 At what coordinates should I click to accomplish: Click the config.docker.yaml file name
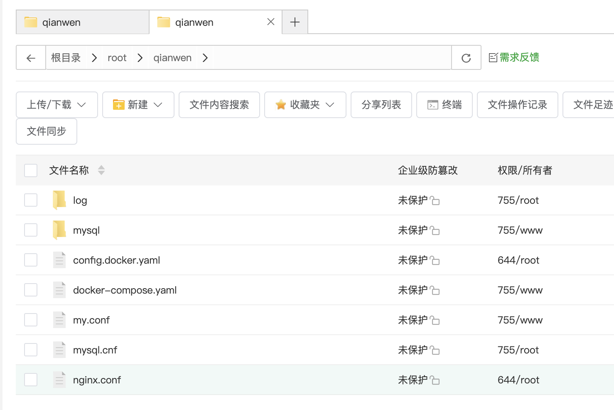[117, 260]
